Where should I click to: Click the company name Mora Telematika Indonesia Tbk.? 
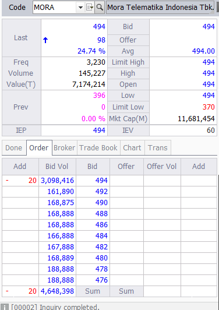pyautogui.click(x=161, y=8)
